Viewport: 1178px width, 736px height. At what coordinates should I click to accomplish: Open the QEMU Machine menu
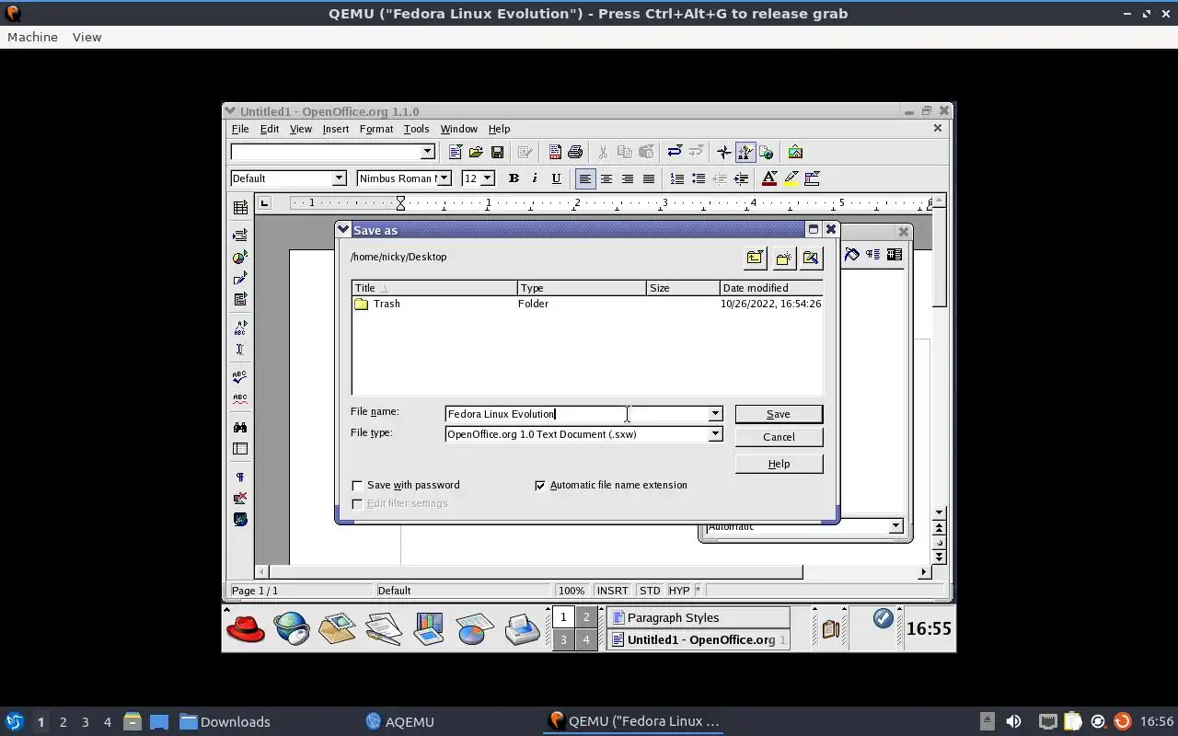(x=32, y=37)
